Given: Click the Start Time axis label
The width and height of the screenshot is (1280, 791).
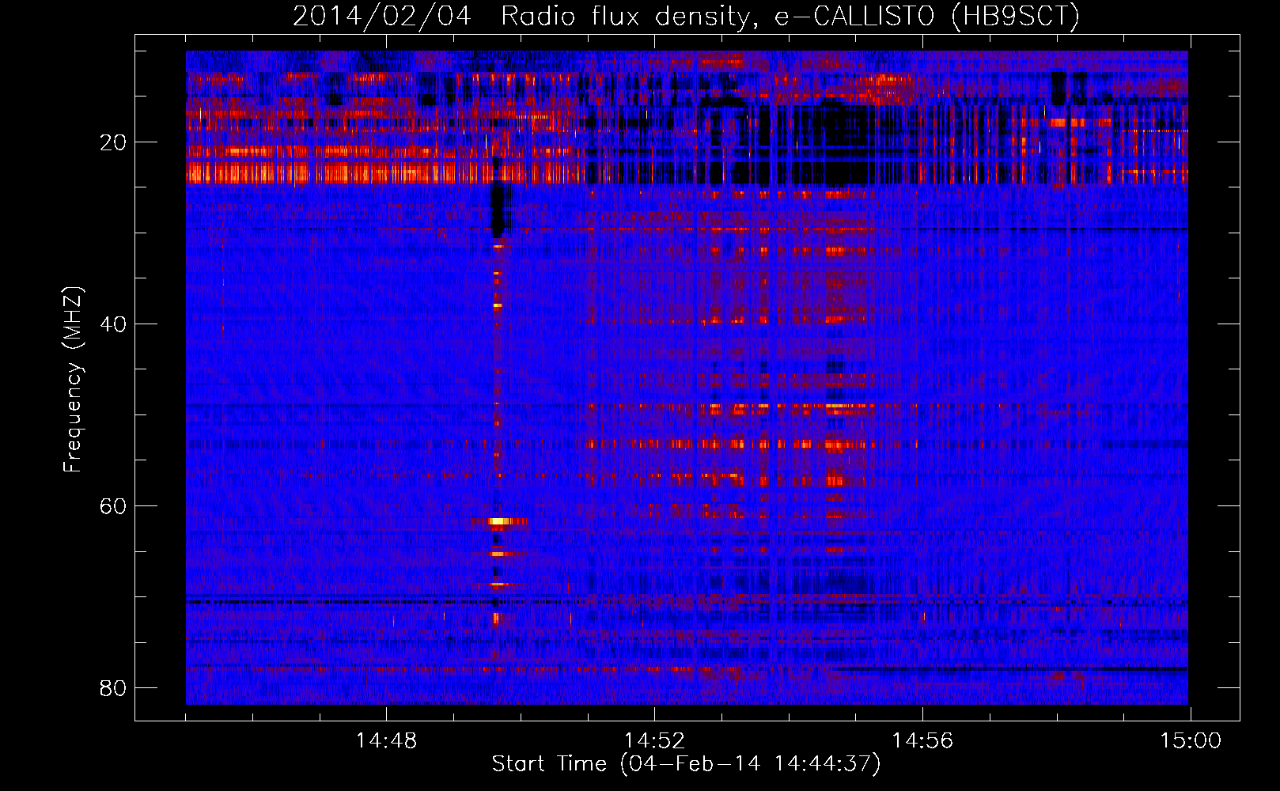Looking at the screenshot, I should (686, 764).
